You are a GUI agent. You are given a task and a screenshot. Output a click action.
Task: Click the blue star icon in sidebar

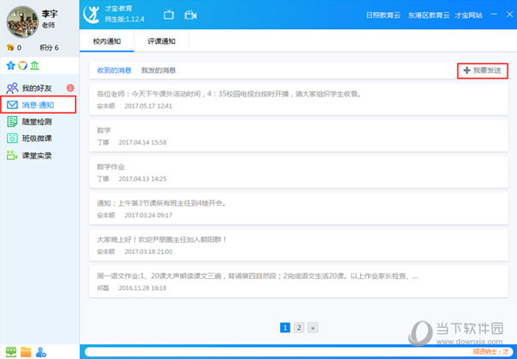(11, 66)
